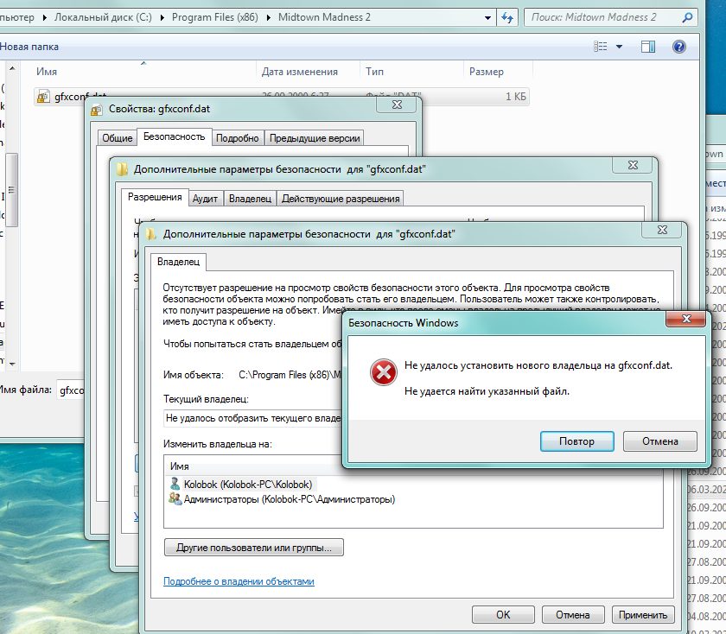This screenshot has height=634, width=726.
Task: Toggle the preview pane icon
Action: [x=647, y=47]
